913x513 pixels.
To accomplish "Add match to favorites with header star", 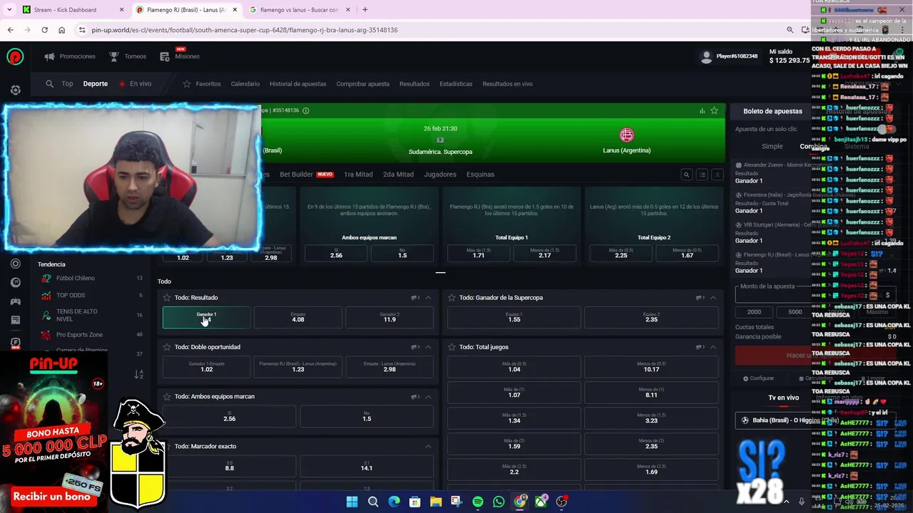I will (714, 110).
